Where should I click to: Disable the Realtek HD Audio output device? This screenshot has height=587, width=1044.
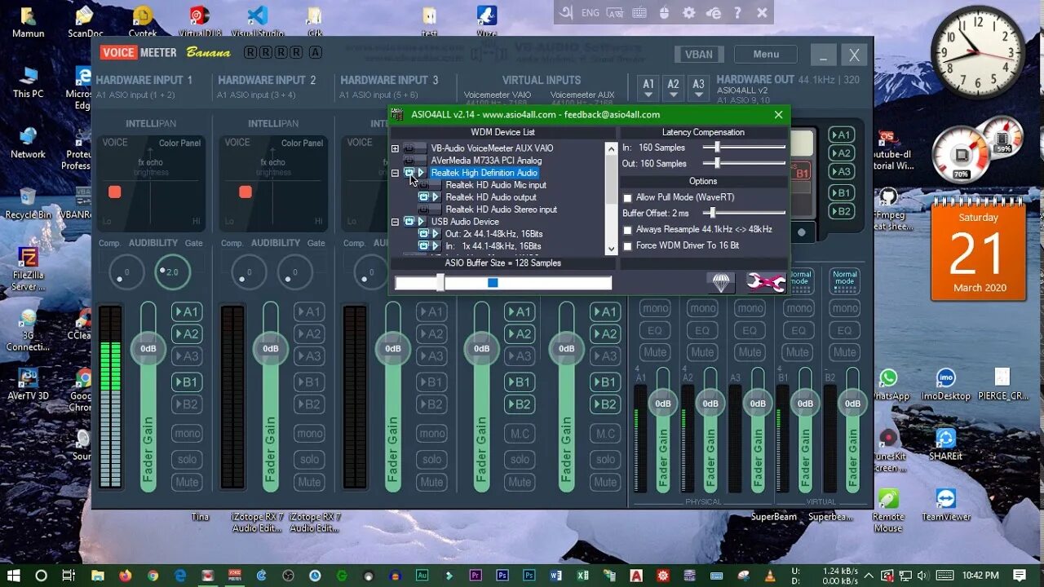[x=424, y=197]
